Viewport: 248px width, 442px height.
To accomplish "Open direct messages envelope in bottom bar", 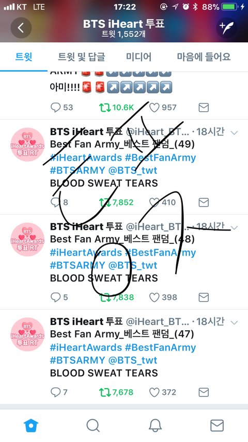I will tap(217, 425).
